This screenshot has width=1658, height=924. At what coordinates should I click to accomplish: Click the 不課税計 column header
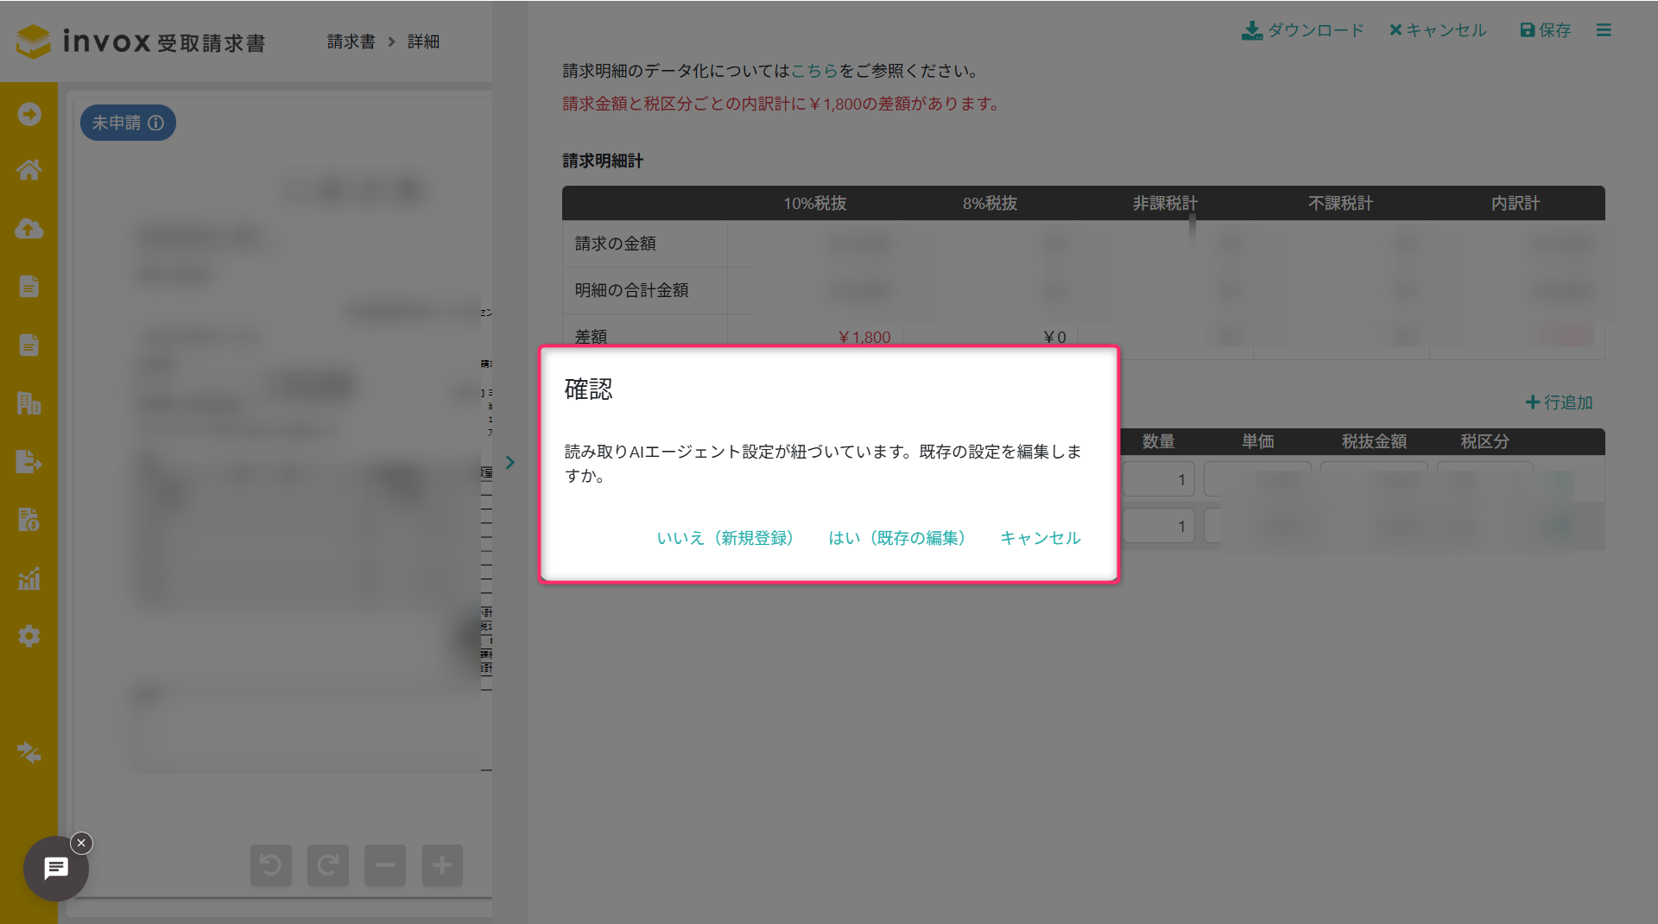[x=1341, y=203]
